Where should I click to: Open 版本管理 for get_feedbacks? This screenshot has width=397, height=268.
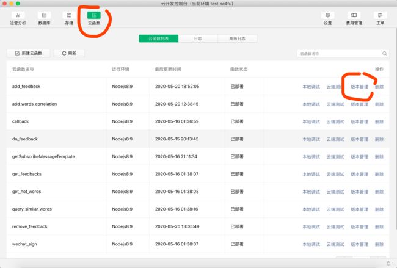coord(359,174)
